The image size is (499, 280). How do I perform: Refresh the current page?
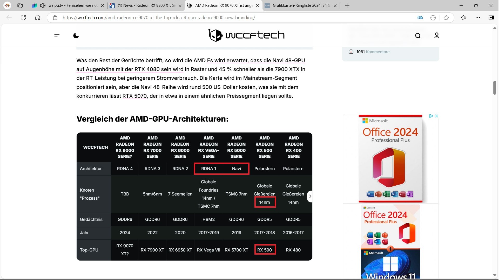[x=23, y=18]
